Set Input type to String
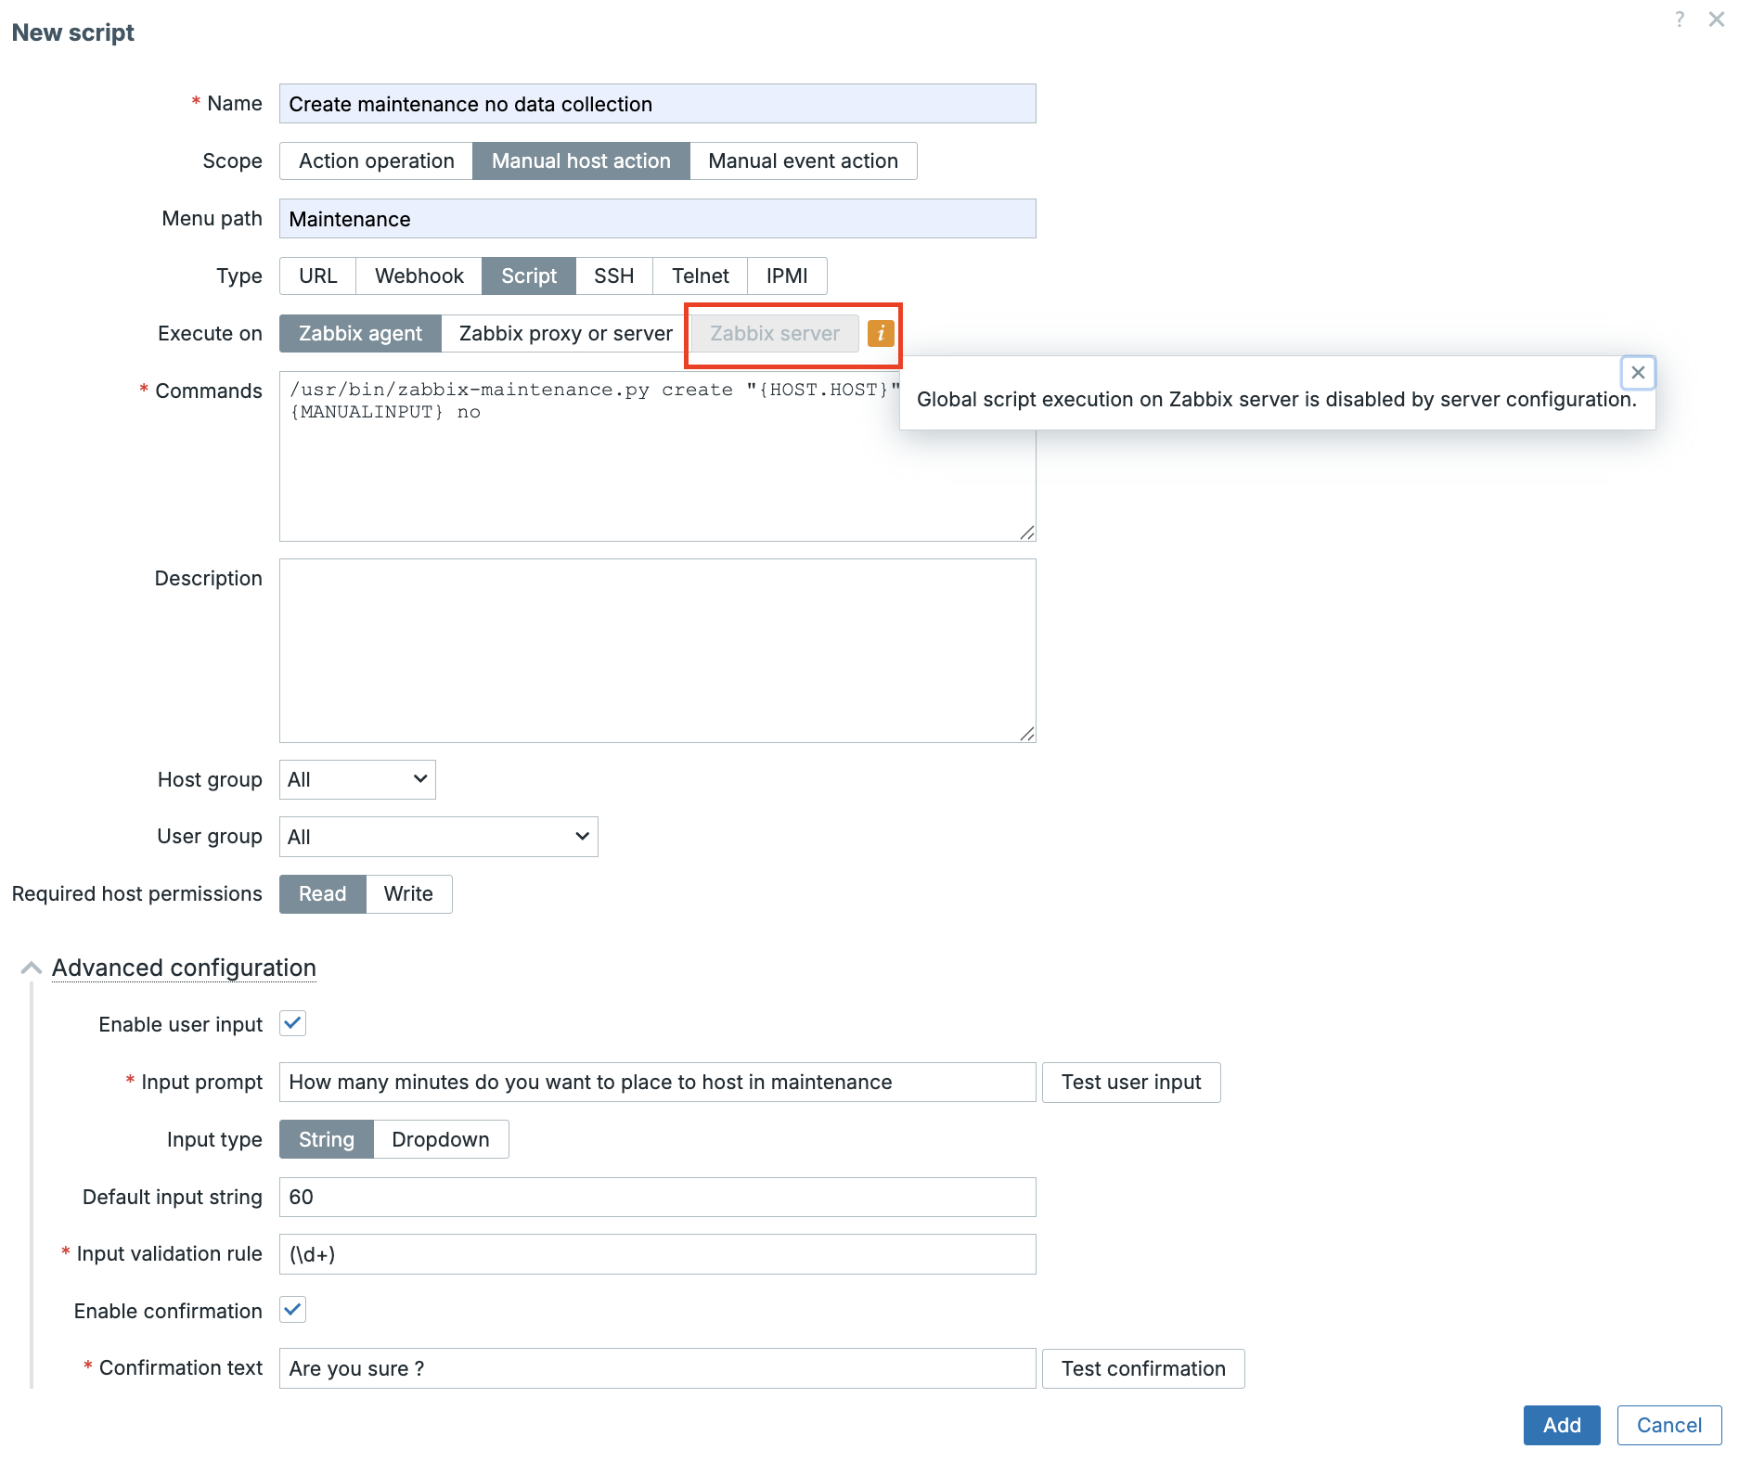The width and height of the screenshot is (1739, 1462). click(x=327, y=1139)
